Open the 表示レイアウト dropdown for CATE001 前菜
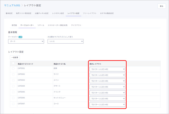The width and height of the screenshot is (169, 114). pos(107,69)
